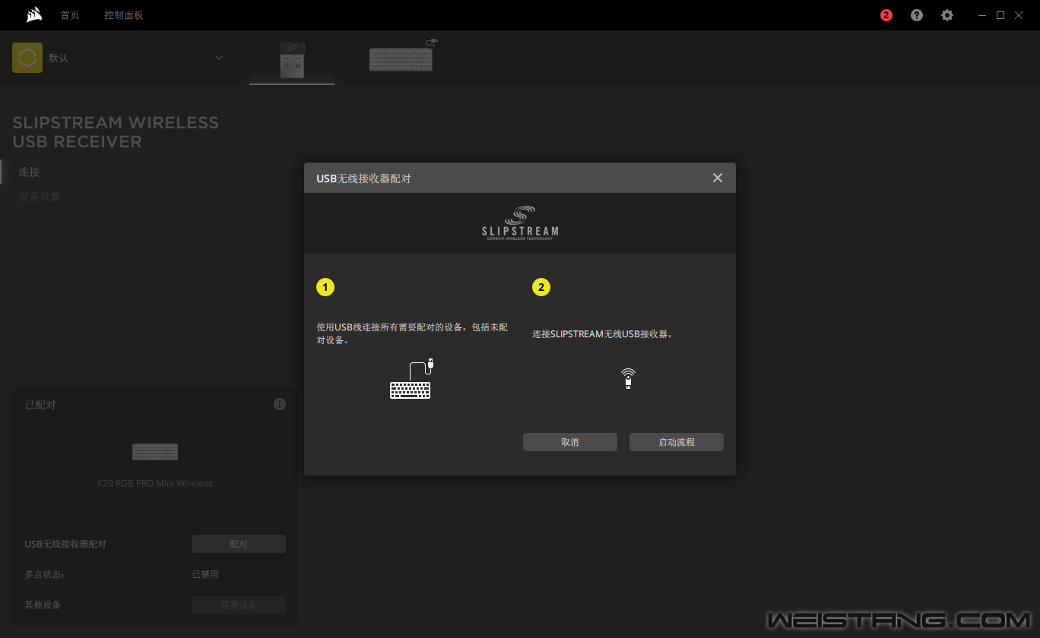
Task: Close the USB无线接收器配对 dialog
Action: [718, 178]
